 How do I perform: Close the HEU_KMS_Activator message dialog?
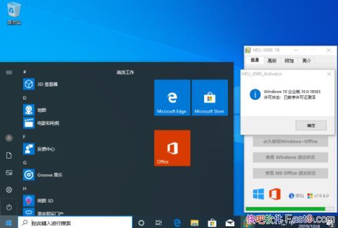tap(329, 74)
